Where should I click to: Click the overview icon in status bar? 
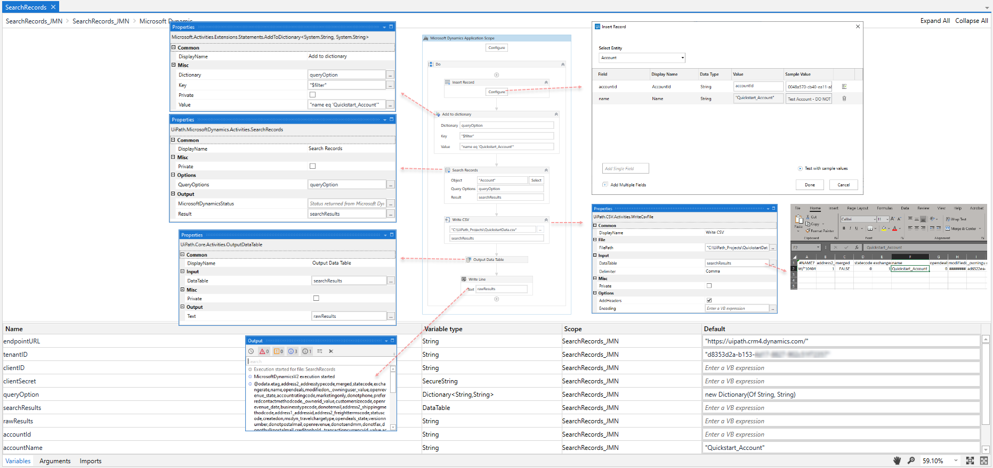click(984, 461)
